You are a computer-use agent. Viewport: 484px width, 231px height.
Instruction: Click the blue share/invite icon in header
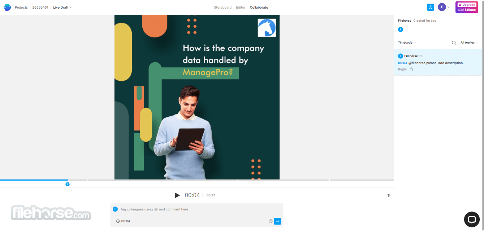pyautogui.click(x=430, y=7)
